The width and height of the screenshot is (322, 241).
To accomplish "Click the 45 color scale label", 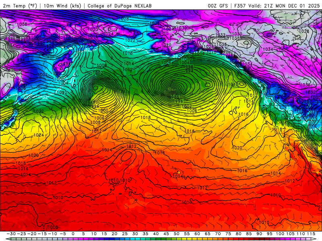I will click(166, 234).
